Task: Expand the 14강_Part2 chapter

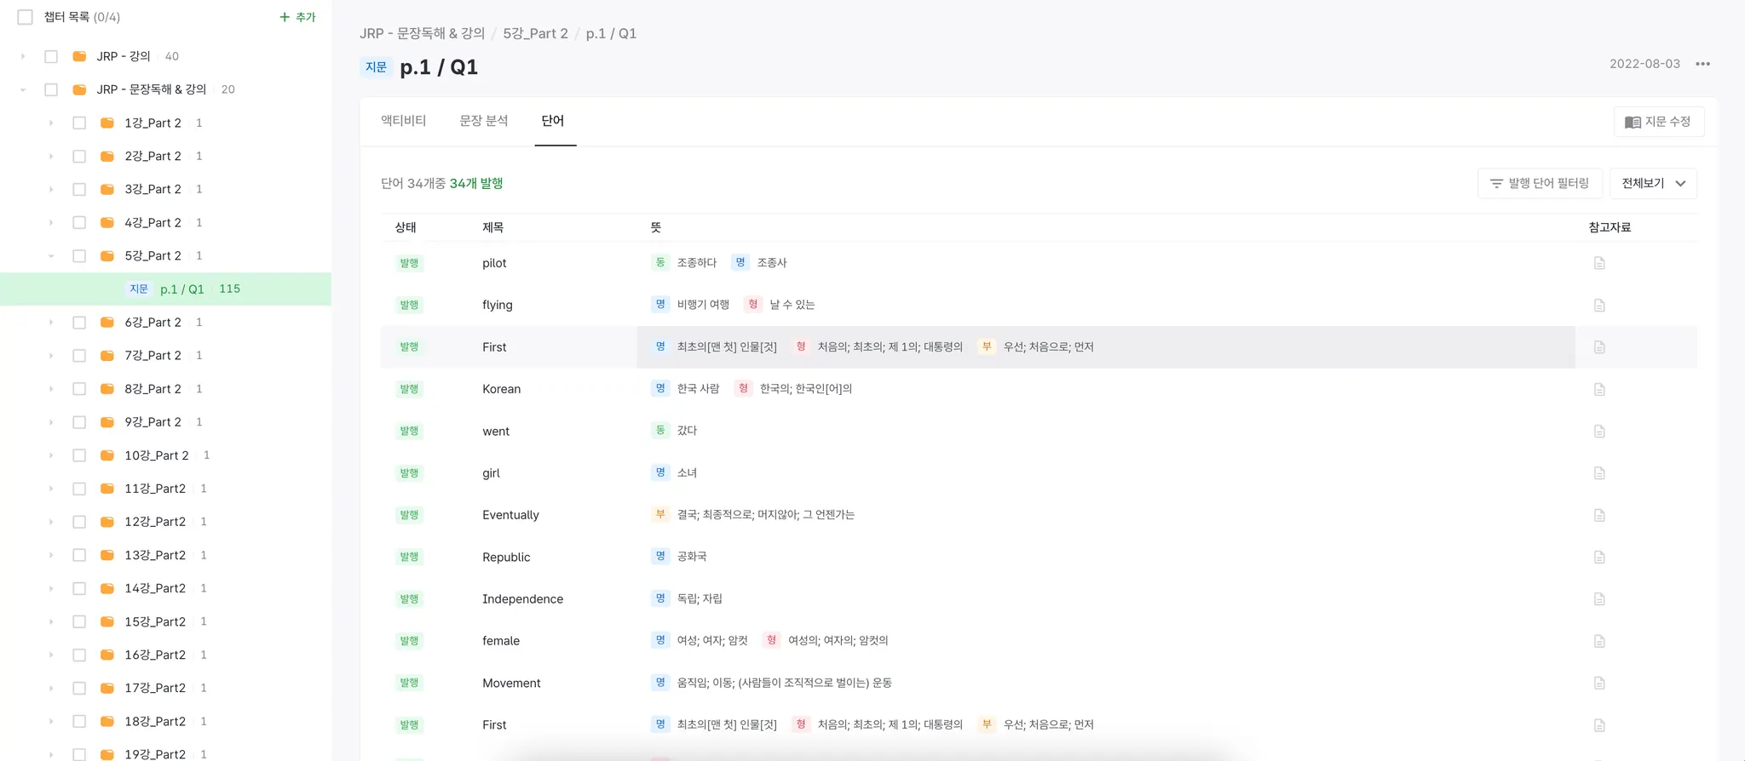Action: (x=51, y=588)
